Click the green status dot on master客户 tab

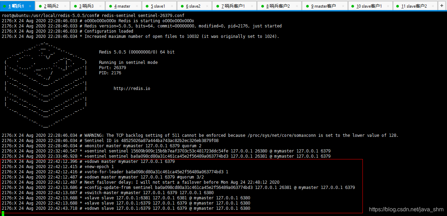(x=307, y=6)
